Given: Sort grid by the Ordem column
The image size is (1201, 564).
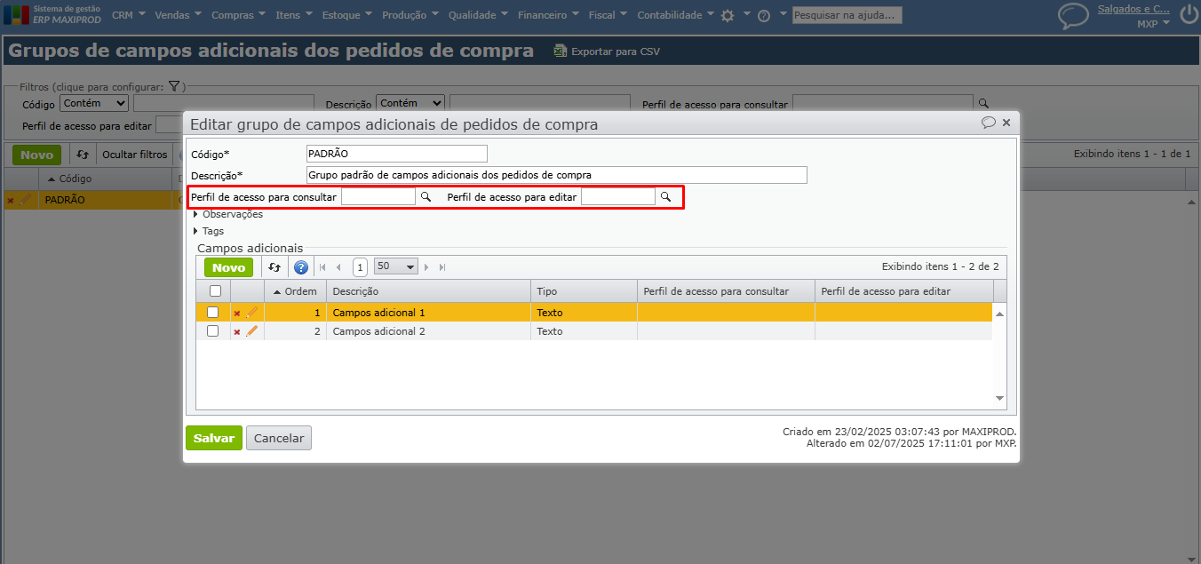Looking at the screenshot, I should (295, 291).
